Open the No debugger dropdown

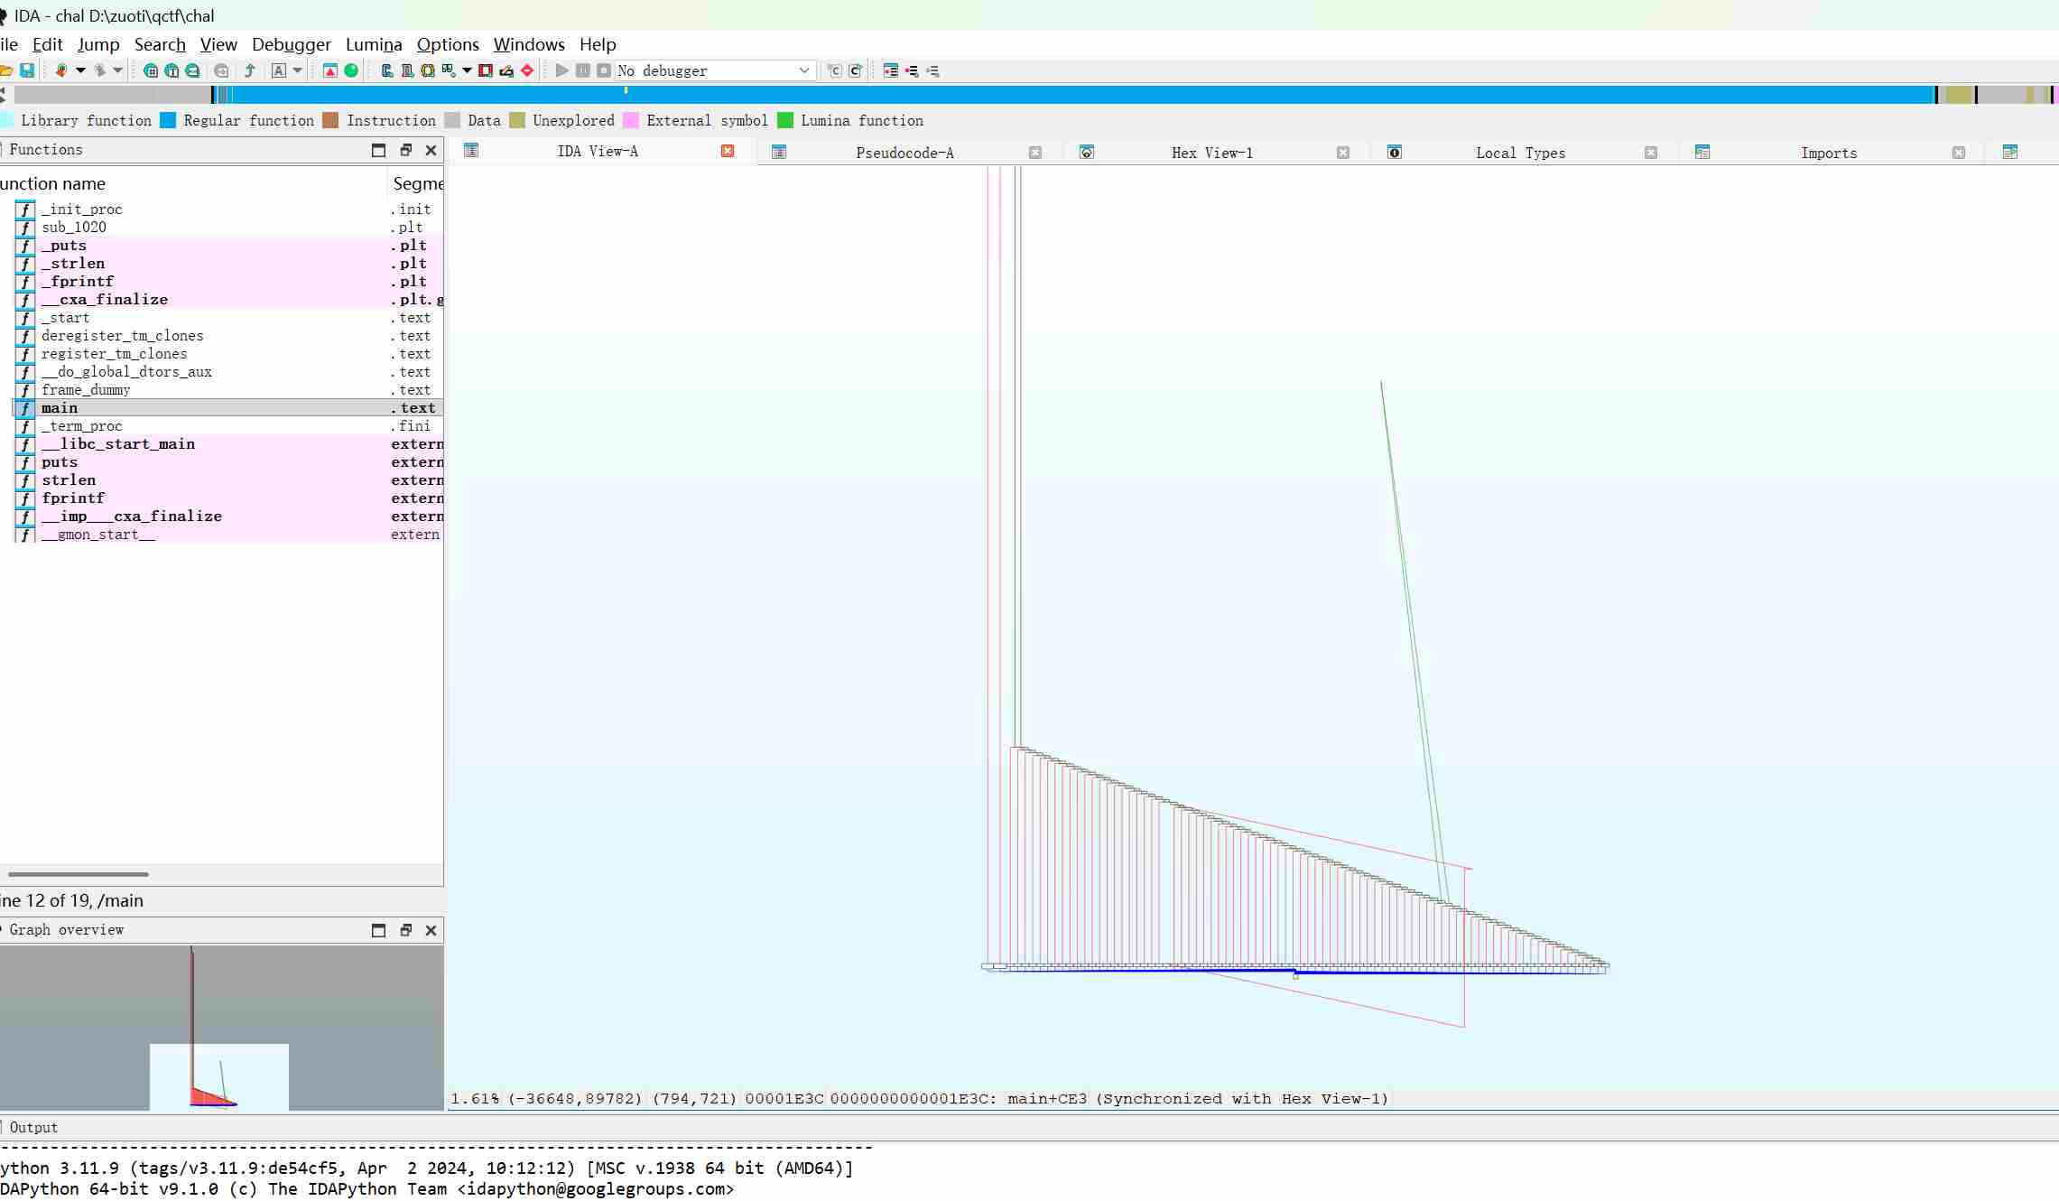[803, 70]
